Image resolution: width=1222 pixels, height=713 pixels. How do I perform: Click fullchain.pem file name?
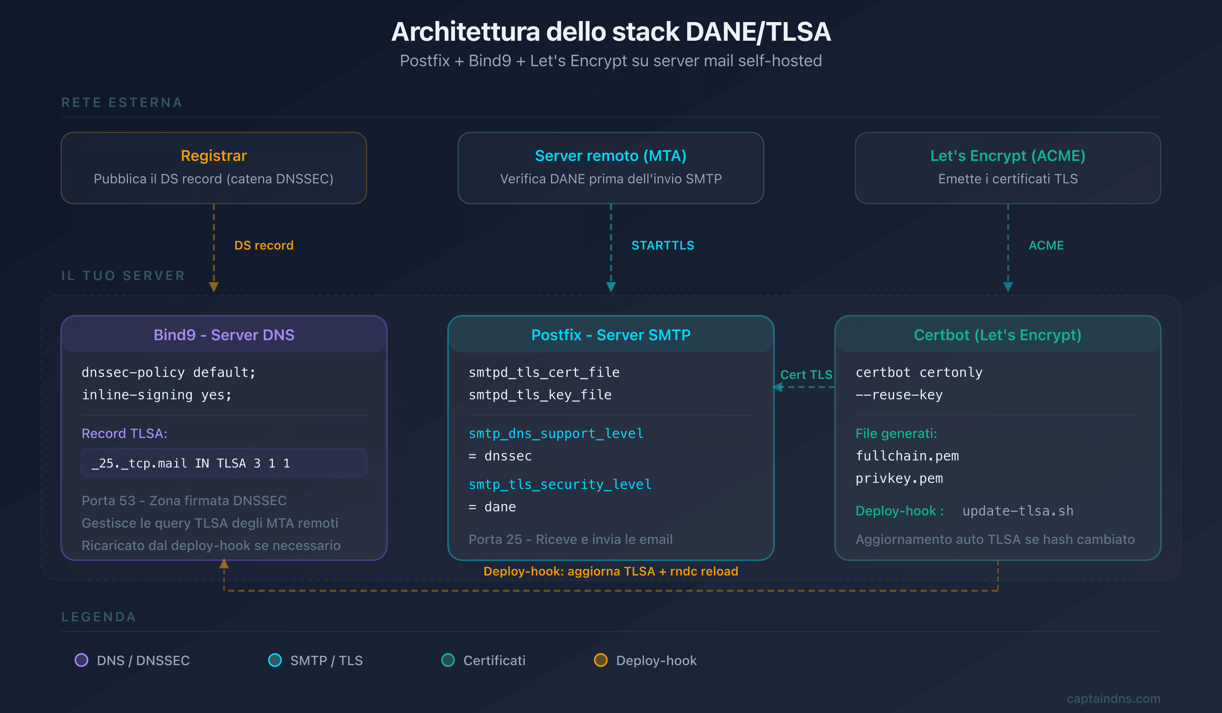(907, 456)
